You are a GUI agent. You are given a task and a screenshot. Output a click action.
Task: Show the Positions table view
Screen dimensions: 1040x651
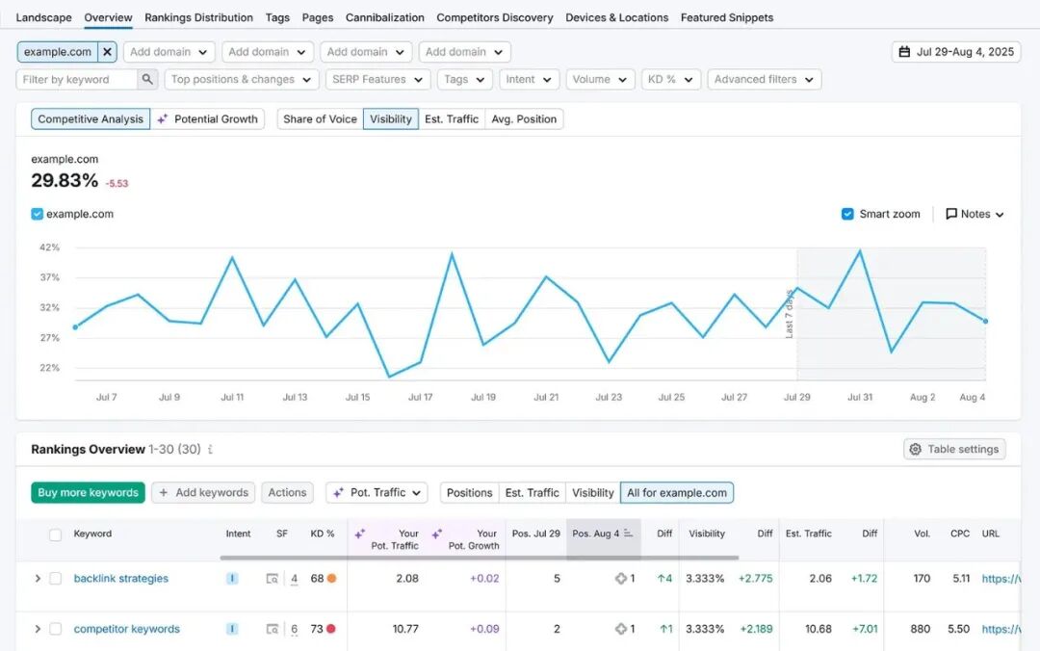[x=470, y=492]
